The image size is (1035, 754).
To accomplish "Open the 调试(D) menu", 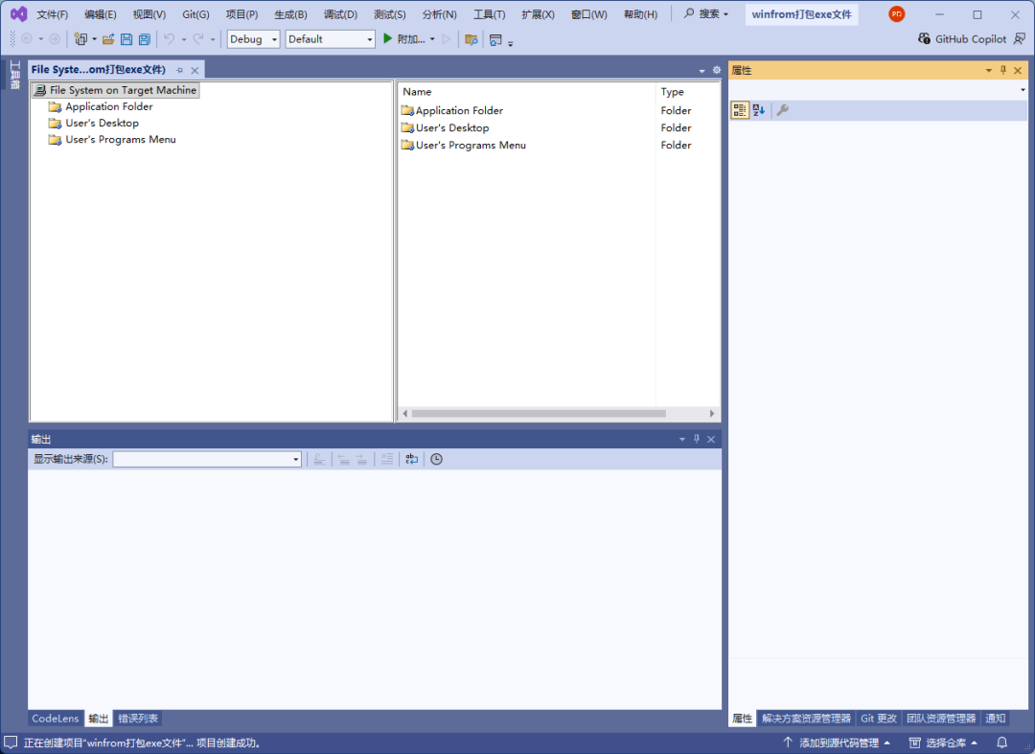I will coord(340,13).
